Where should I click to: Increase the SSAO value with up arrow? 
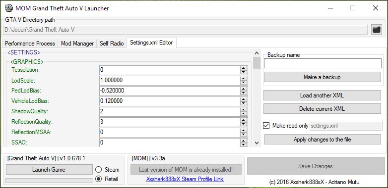tap(244, 141)
